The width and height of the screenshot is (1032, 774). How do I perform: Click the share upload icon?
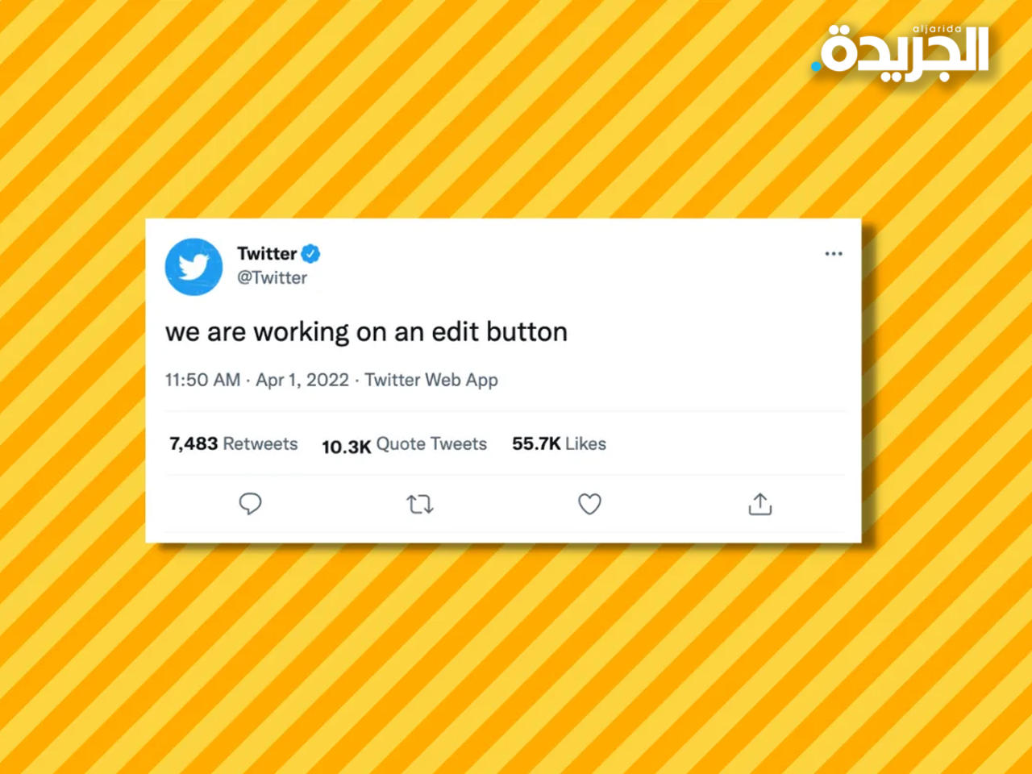[759, 504]
